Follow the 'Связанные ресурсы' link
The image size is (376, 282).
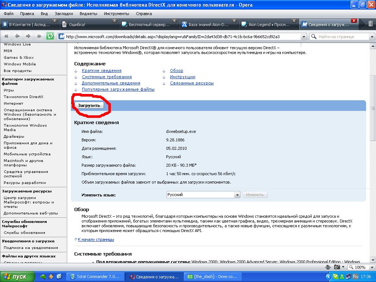tap(192, 83)
